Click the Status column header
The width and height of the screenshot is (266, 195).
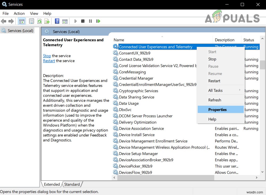(248, 40)
